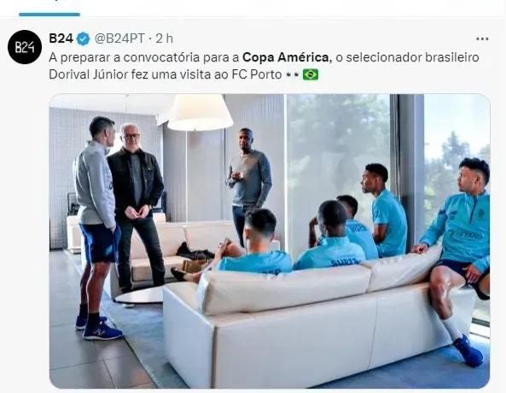Image resolution: width=506 pixels, height=393 pixels.
Task: Click the blue New Balance sneaker in photo
Action: coord(102,331)
